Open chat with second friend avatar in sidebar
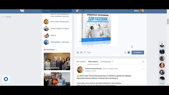This screenshot has height=95, width=169. pyautogui.click(x=162, y=52)
